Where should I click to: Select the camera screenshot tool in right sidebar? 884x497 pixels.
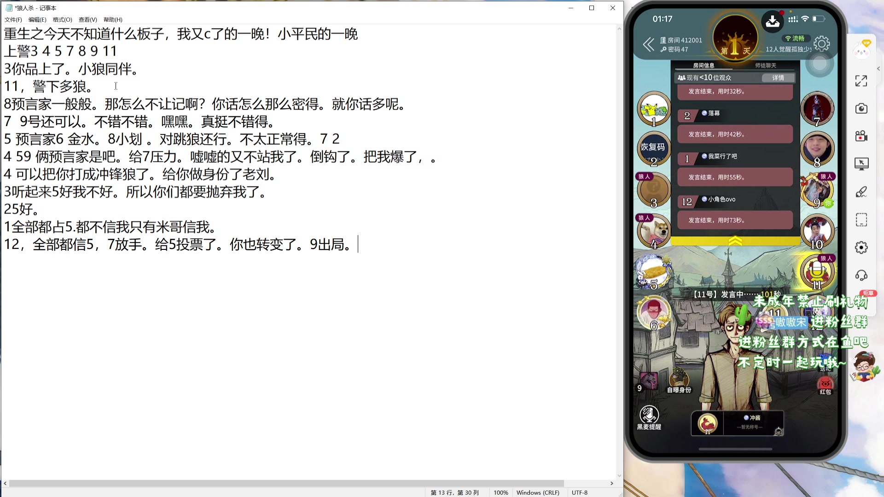(861, 108)
